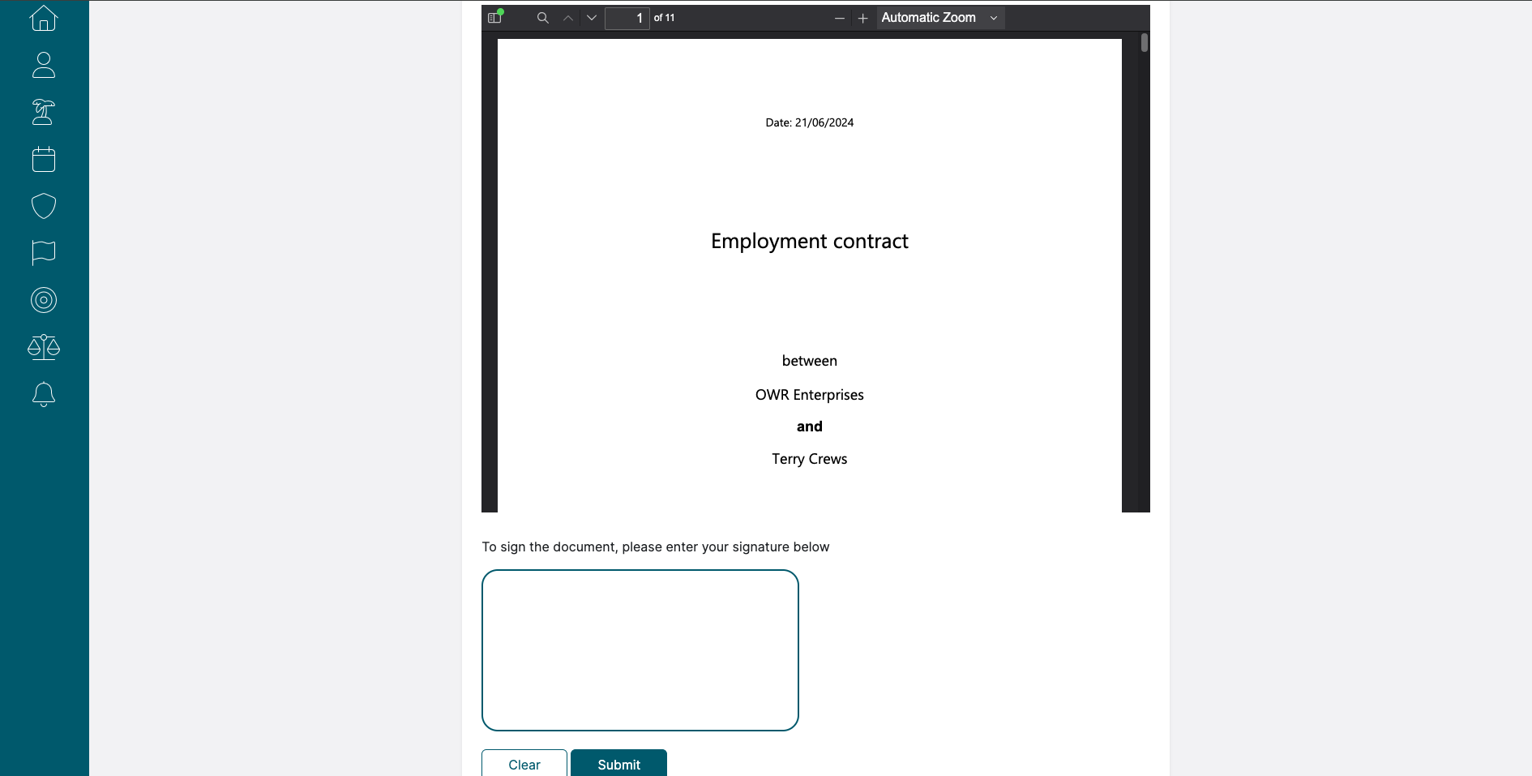Open the target goals icon in sidebar
Viewport: 1532px width, 776px height.
[44, 300]
